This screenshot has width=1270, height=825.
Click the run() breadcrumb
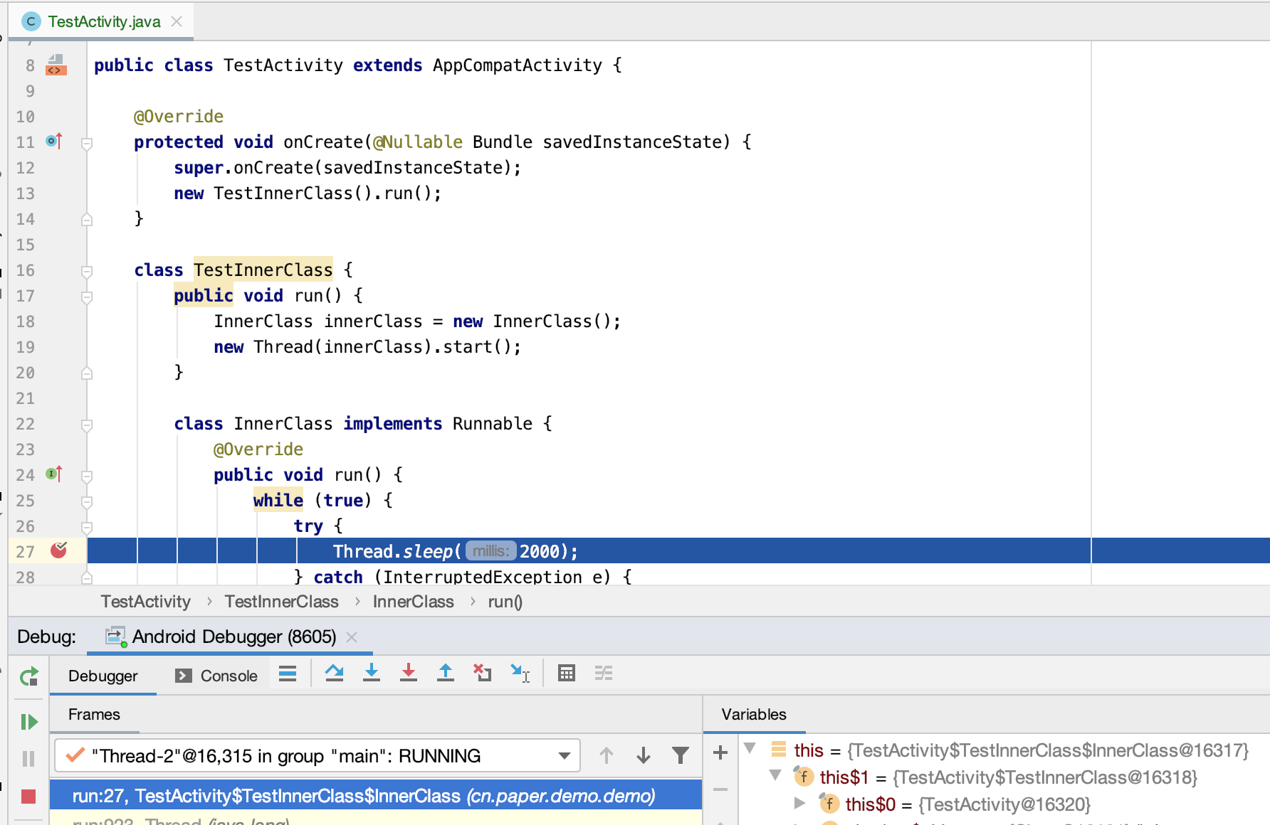click(505, 602)
